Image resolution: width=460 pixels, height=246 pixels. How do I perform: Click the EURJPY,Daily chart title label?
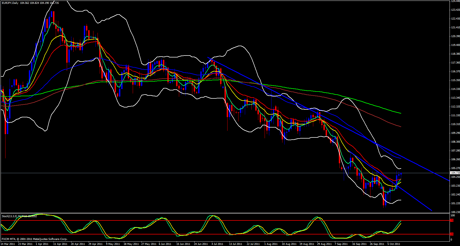coord(10,3)
